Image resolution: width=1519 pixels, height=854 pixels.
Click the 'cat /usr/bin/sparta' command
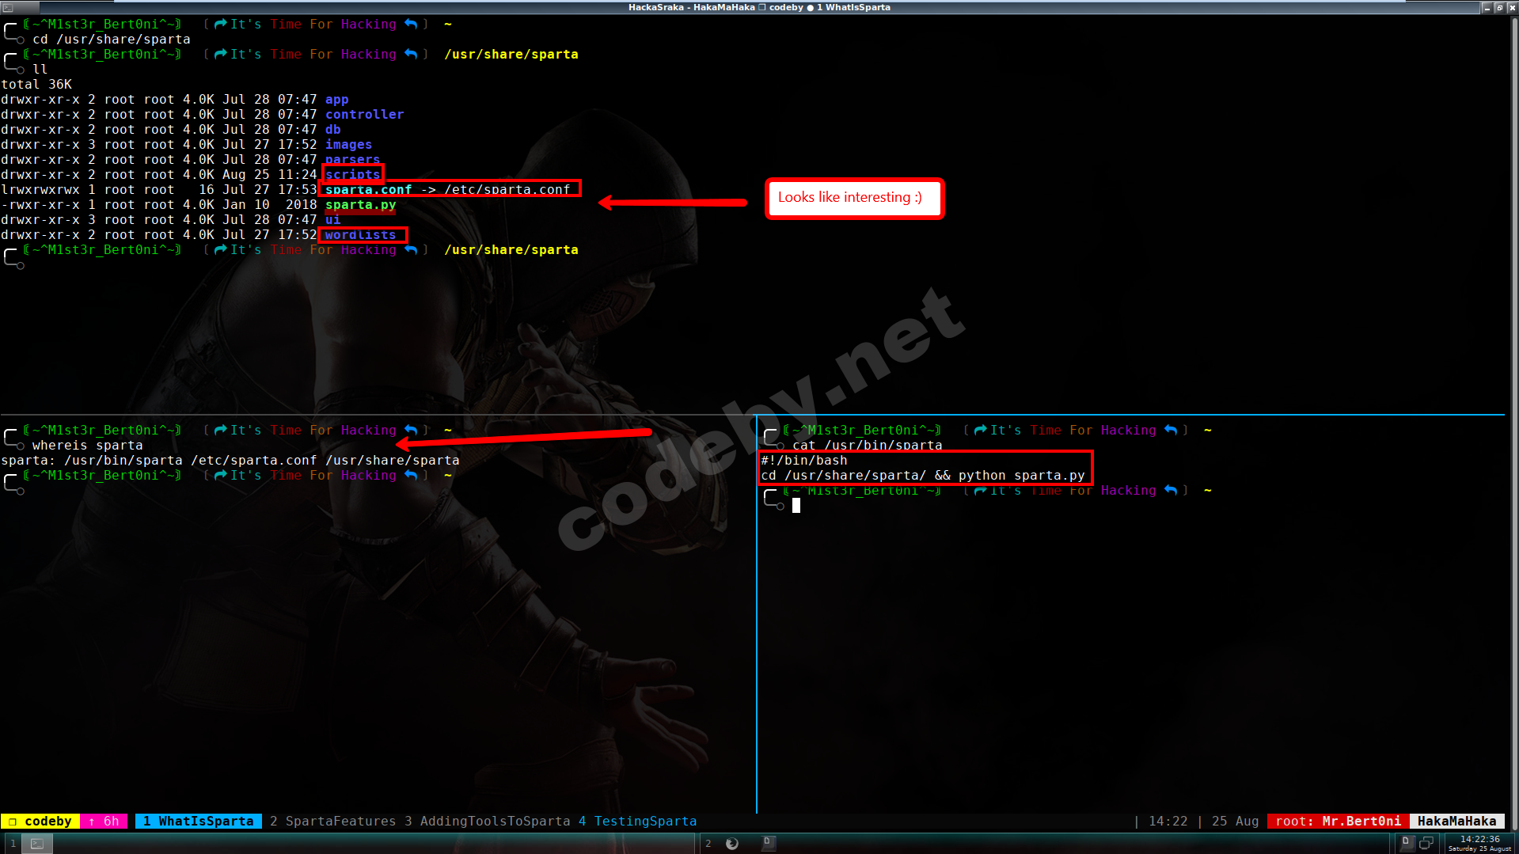tap(868, 445)
